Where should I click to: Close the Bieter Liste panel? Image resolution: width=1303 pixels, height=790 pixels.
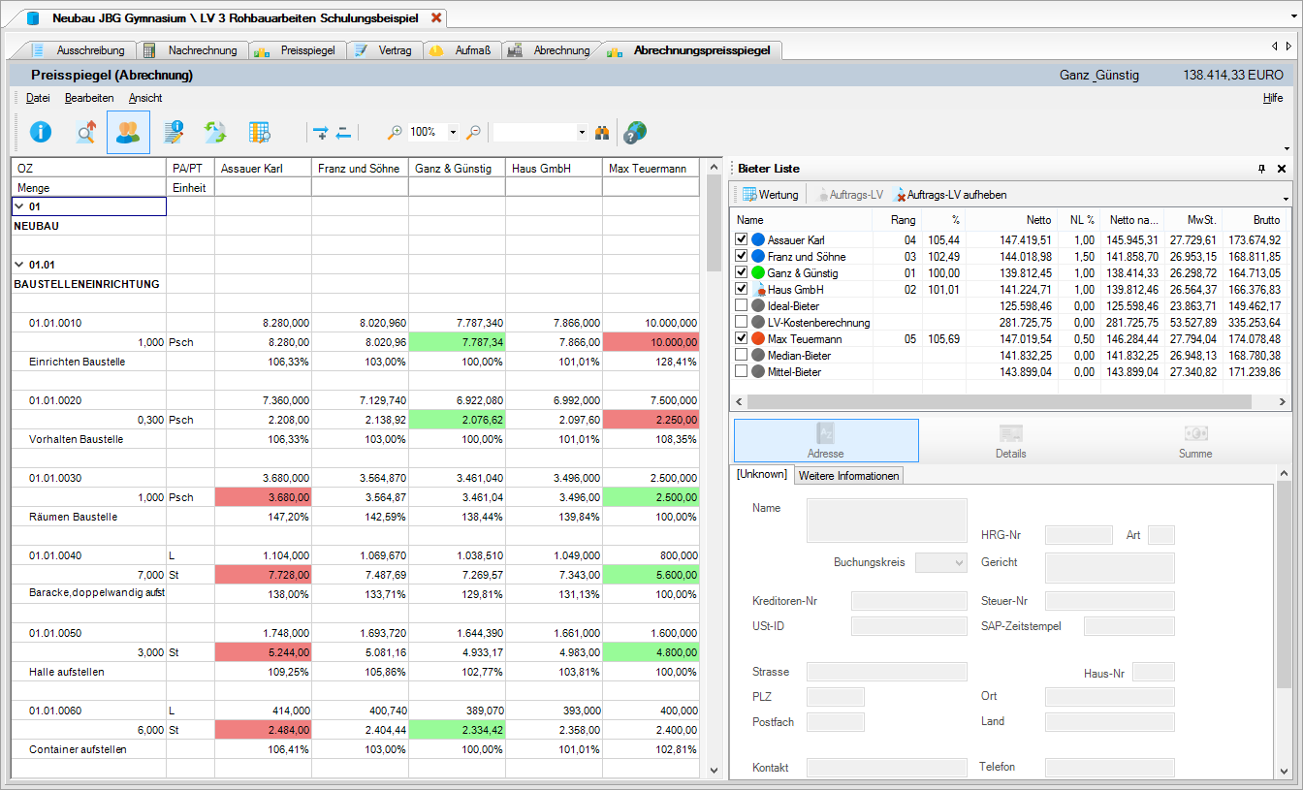pos(1281,169)
